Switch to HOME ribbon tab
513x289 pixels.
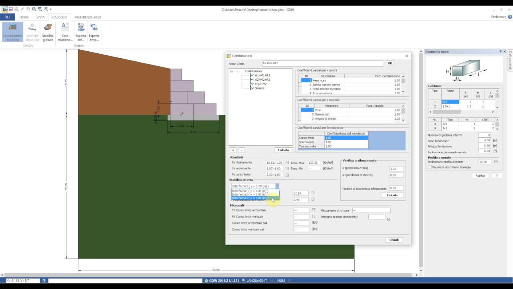(24, 17)
